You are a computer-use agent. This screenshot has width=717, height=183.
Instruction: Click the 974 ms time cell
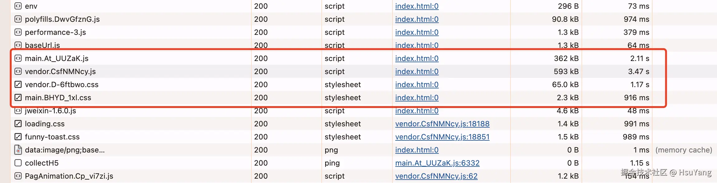coord(636,19)
